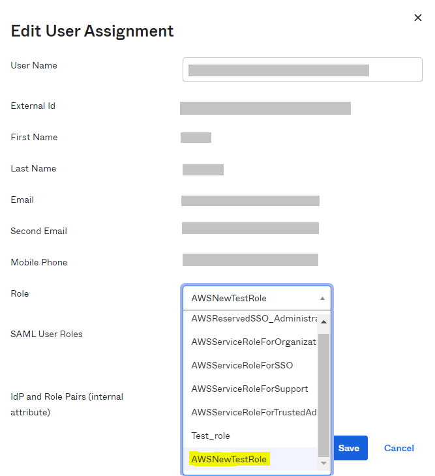Click the Role combo box showing AWSNewTestRole
435x476 pixels.
[x=254, y=298]
